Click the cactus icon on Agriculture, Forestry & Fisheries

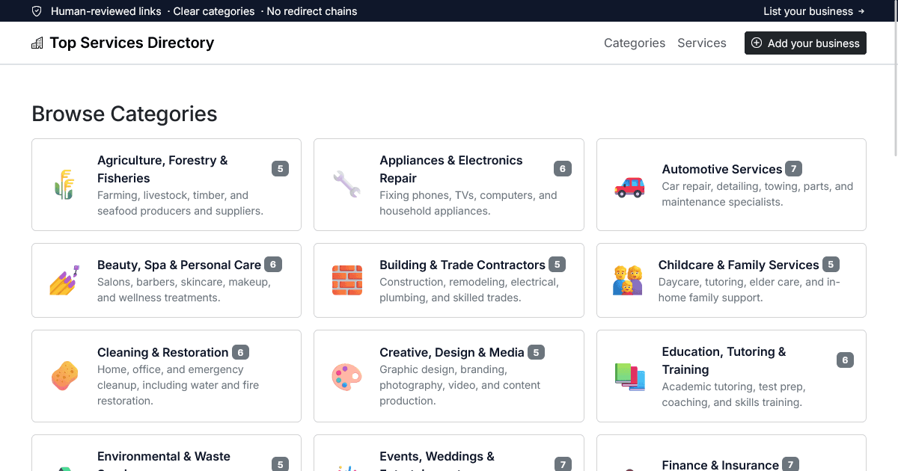point(64,185)
